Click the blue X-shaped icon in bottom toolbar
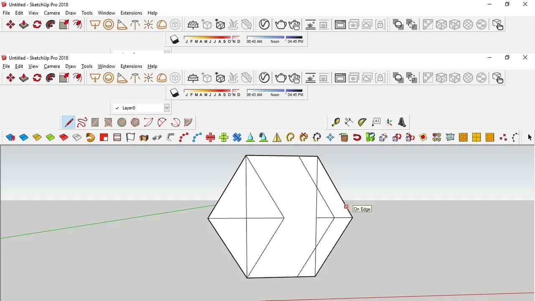The image size is (535, 301). coord(237,137)
